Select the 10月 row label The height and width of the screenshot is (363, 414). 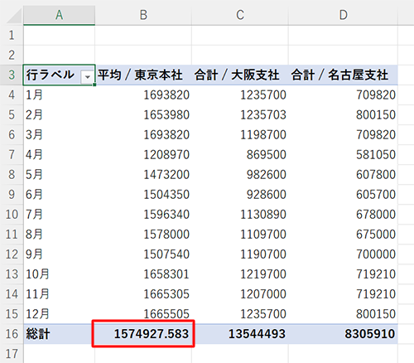click(60, 274)
